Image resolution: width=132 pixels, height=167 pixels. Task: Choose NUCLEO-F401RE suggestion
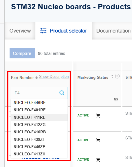[39, 110]
